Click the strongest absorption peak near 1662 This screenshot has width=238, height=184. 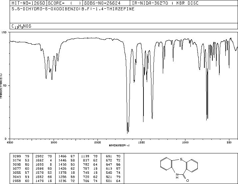pyautogui.click(x=127, y=133)
